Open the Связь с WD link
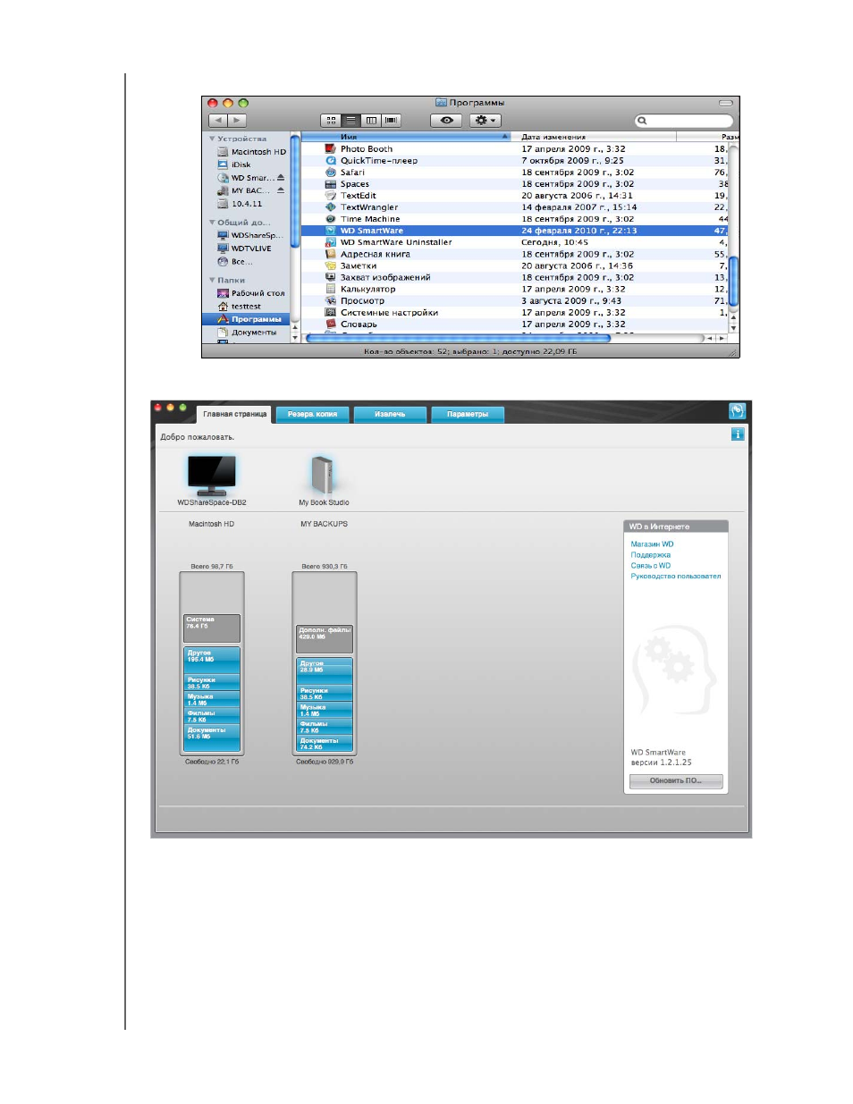The height and width of the screenshot is (1104, 853). coord(650,566)
